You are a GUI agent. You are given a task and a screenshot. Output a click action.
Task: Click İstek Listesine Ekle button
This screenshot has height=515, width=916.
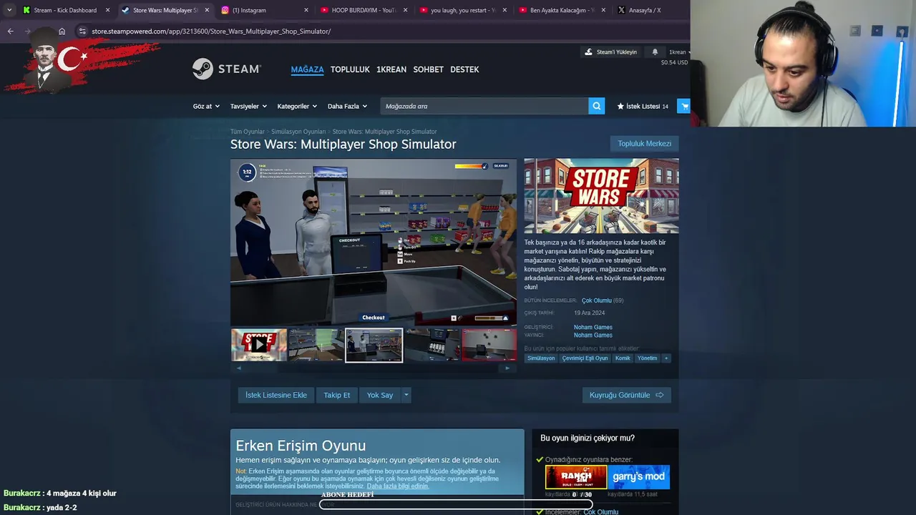[x=276, y=395]
